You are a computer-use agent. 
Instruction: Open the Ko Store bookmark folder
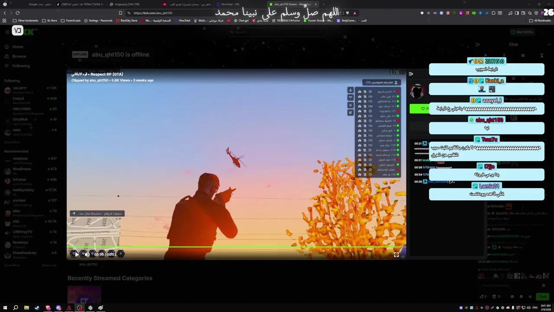tap(50, 20)
